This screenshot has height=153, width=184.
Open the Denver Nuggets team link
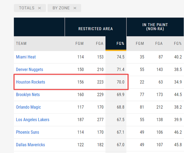(30, 69)
